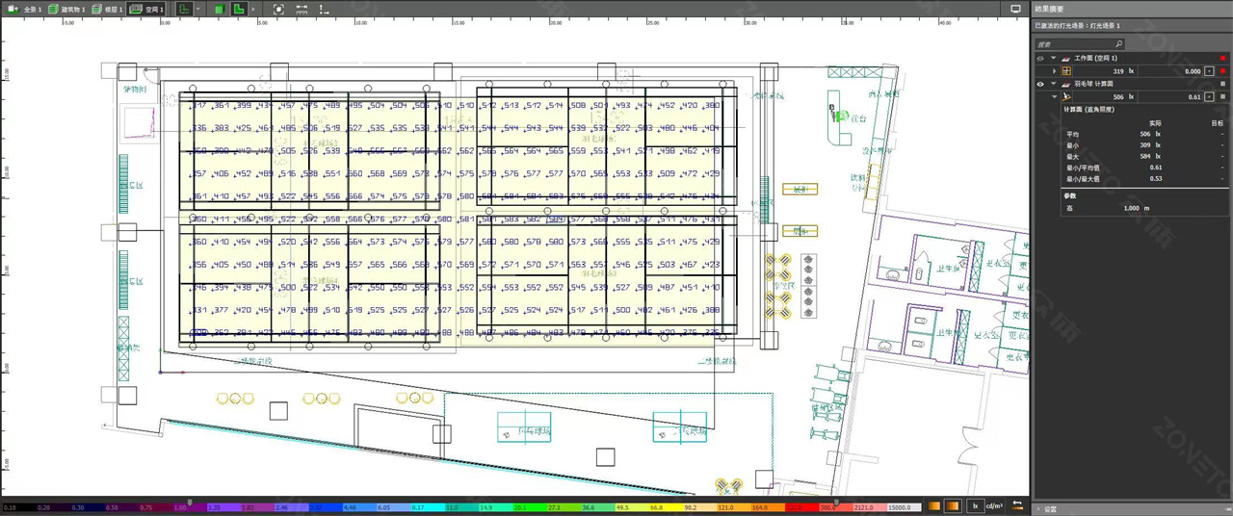This screenshot has width=1233, height=516.
Task: Activate the set coordinate origin tool
Action: (325, 9)
